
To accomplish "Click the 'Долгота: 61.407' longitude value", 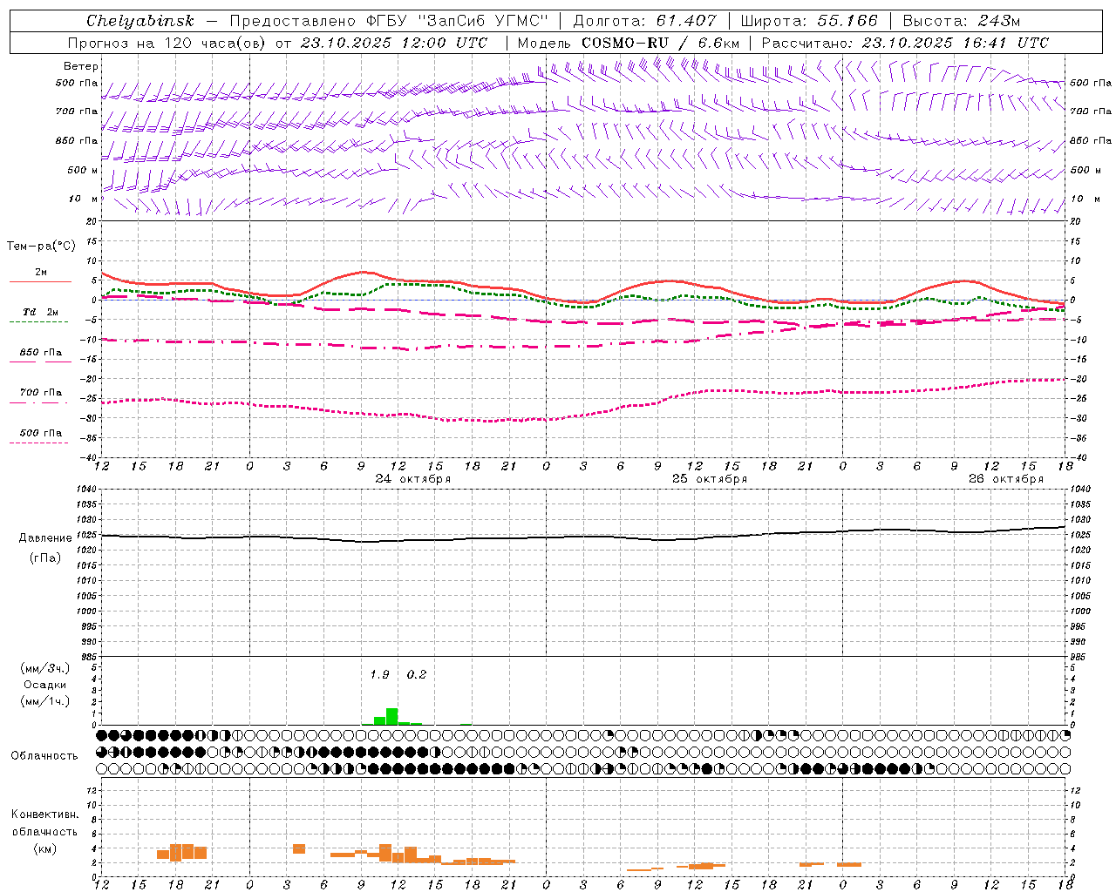I will point(645,21).
